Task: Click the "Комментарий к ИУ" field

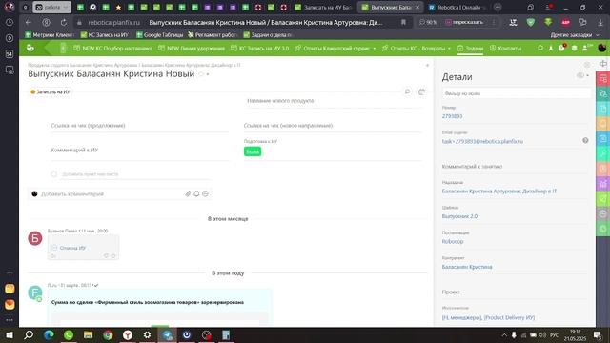Action: coord(139,151)
